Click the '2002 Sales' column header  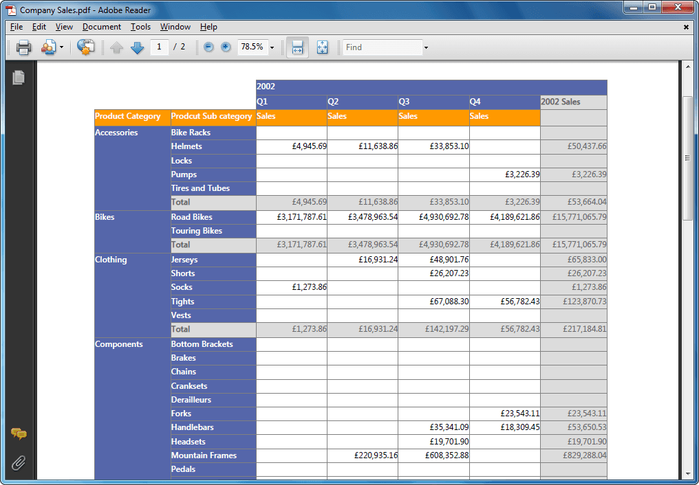pos(574,102)
